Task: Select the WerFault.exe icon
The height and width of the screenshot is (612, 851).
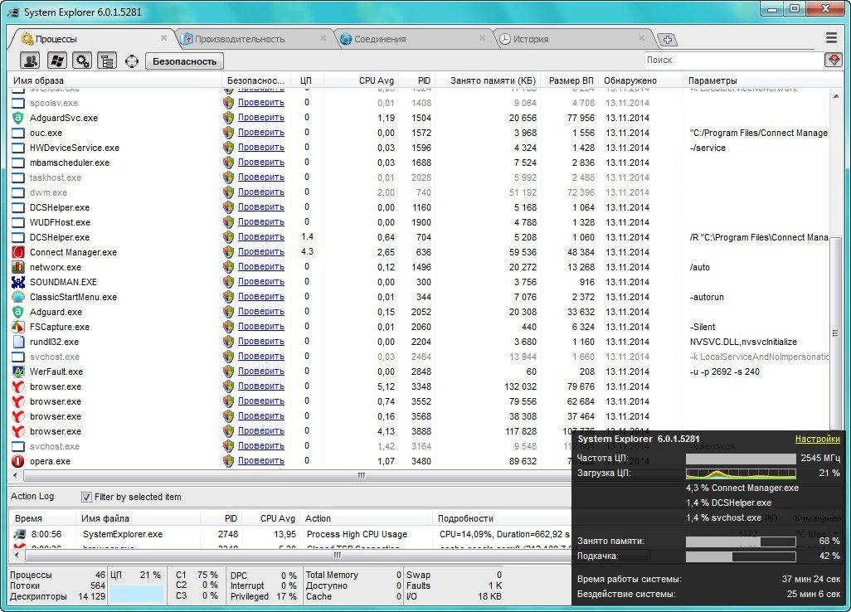Action: pyautogui.click(x=18, y=372)
